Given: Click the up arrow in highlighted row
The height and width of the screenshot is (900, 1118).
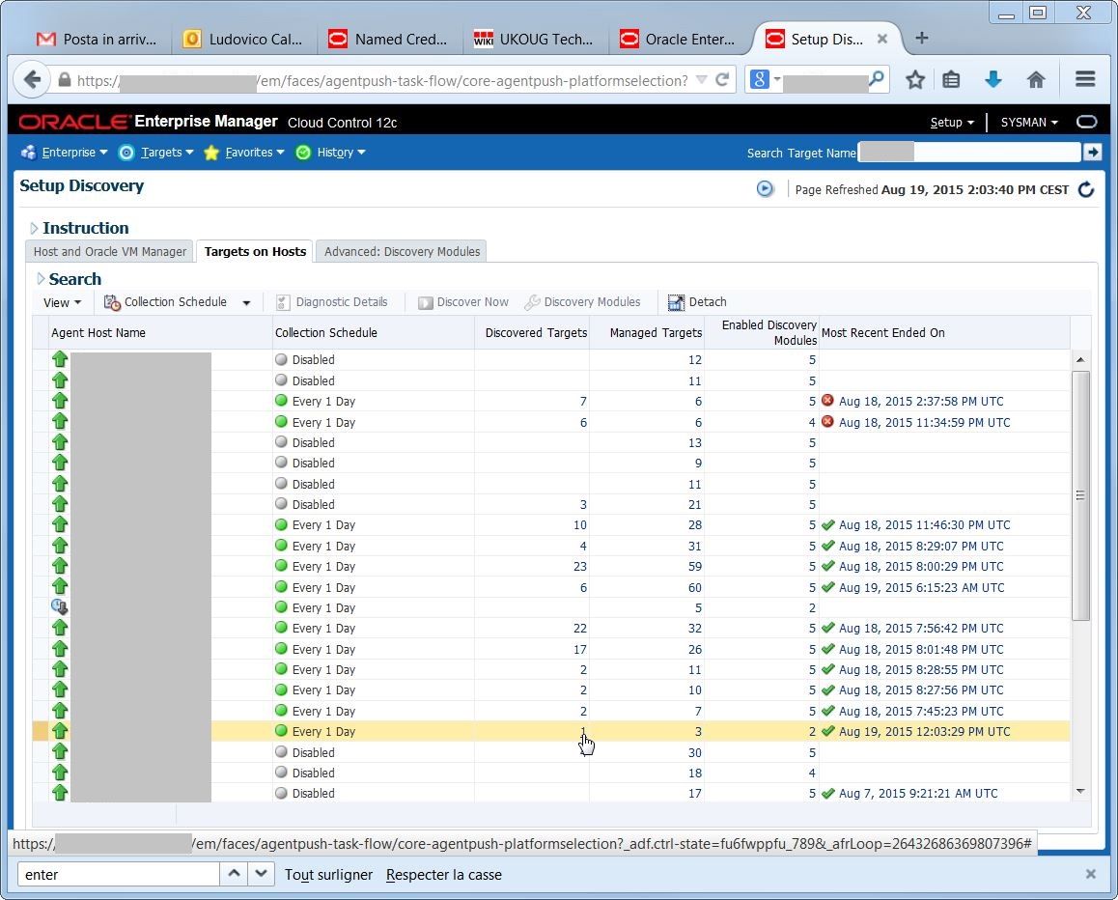Looking at the screenshot, I should coord(60,731).
